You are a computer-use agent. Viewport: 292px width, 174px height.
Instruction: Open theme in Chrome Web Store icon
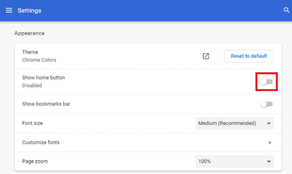click(x=206, y=56)
